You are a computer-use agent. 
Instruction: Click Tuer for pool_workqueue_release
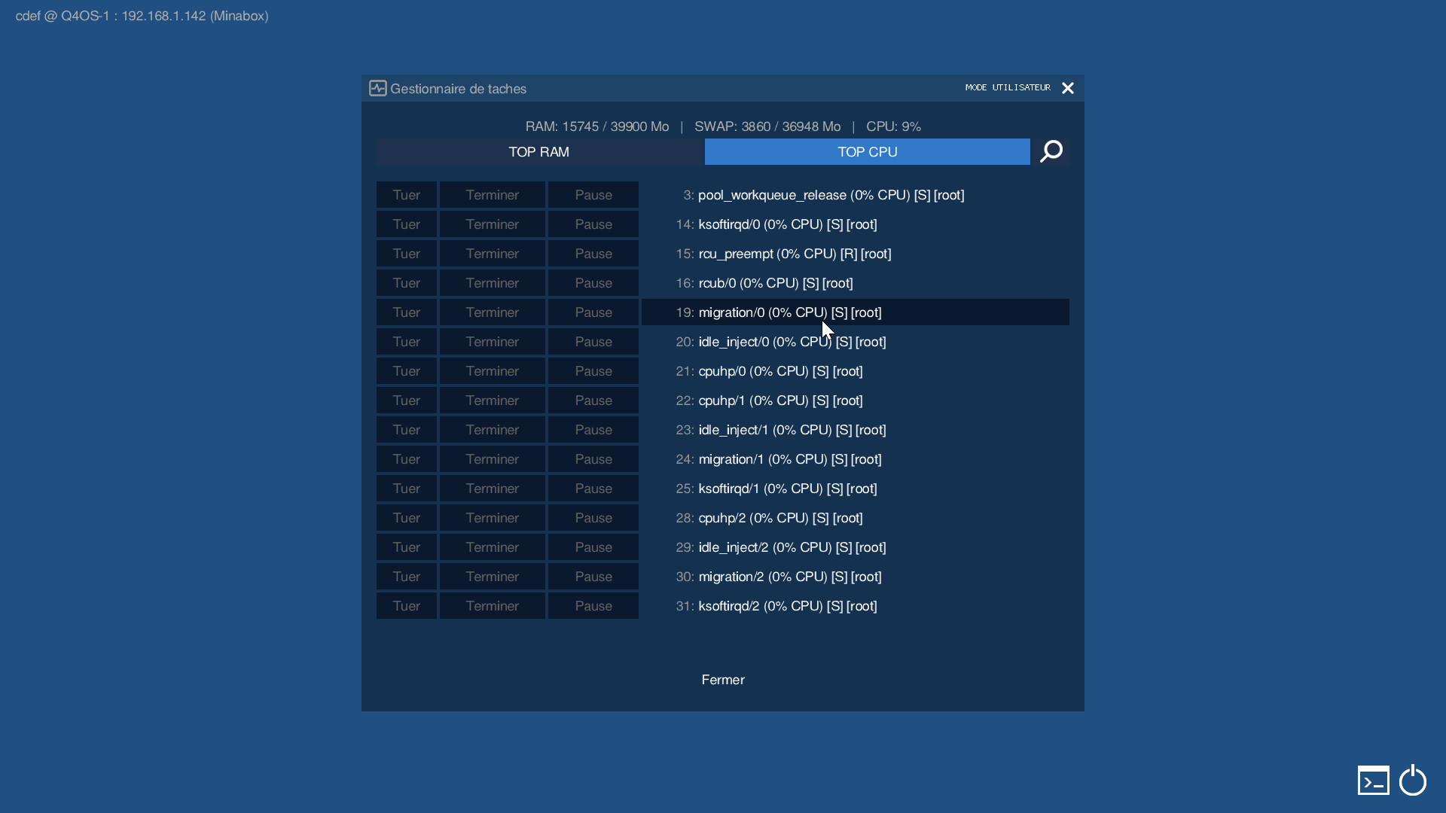pos(407,195)
